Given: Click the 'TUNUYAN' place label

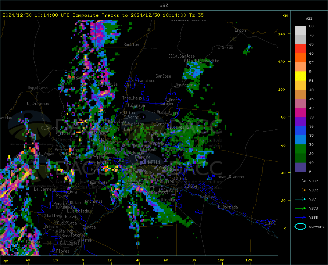Looking at the screenshot, I should point(85,240).
